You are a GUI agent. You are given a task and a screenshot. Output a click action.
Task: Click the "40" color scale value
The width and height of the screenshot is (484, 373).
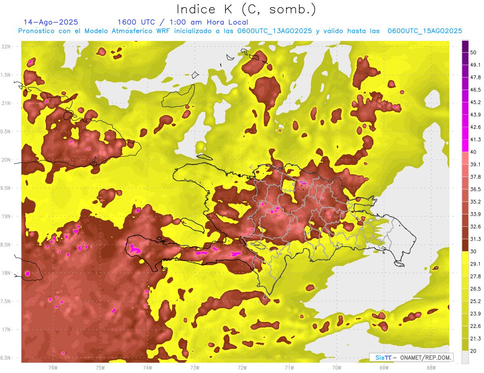tap(474, 152)
